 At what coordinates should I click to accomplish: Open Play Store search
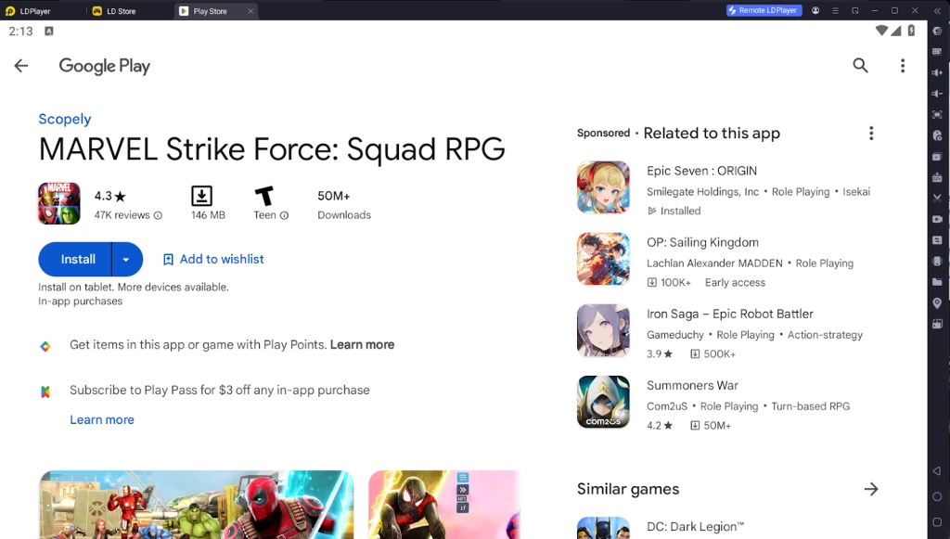coord(860,65)
